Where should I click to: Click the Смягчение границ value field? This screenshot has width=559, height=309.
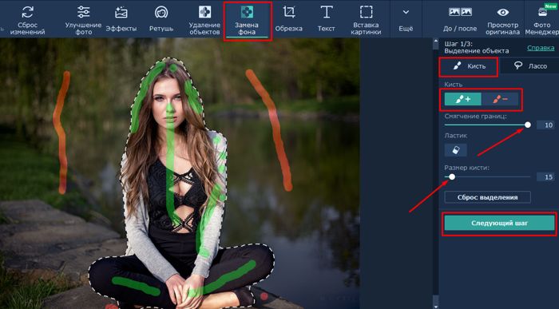click(x=545, y=125)
